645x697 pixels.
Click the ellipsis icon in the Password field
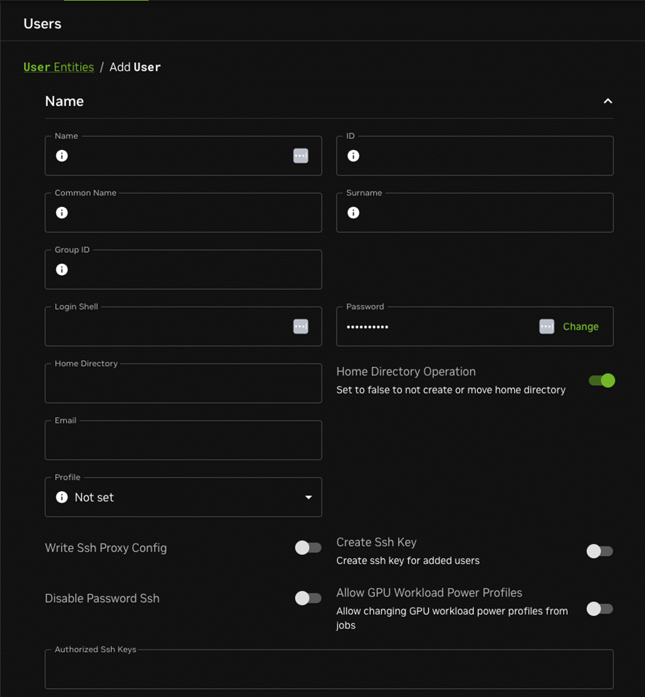pos(547,326)
